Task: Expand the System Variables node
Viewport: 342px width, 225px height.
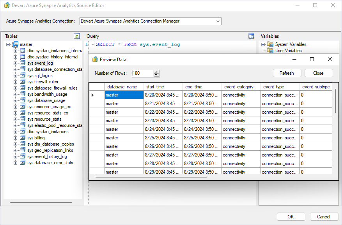Action: (263, 44)
